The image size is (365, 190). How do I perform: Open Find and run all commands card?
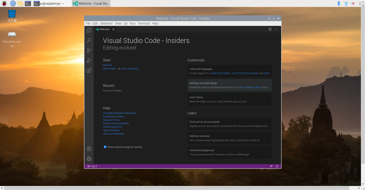click(x=229, y=124)
